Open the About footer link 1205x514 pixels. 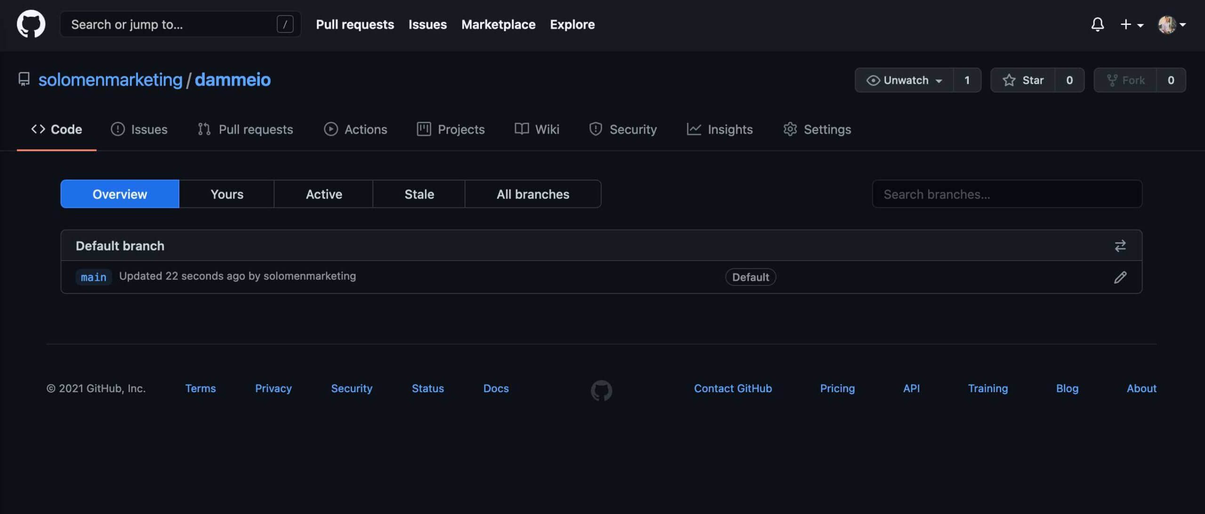(1141, 388)
